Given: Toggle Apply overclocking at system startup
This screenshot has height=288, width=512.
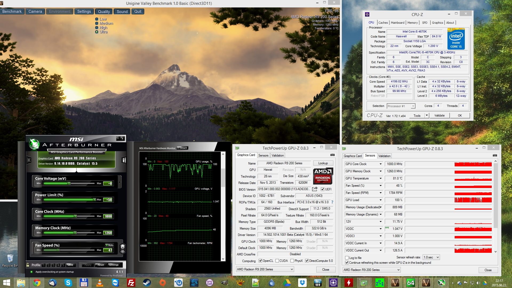Looking at the screenshot, I should [x=31, y=272].
